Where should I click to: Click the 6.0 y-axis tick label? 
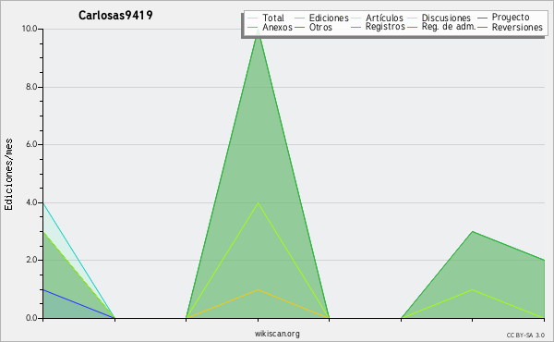pyautogui.click(x=31, y=144)
